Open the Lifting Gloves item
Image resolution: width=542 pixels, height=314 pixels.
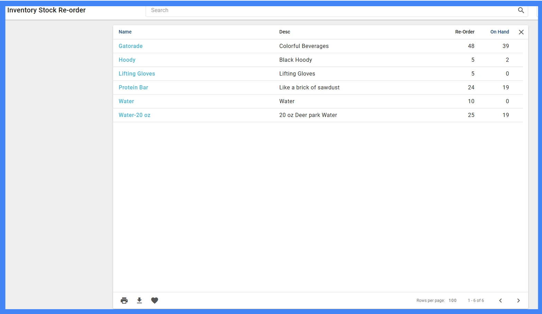tap(137, 73)
